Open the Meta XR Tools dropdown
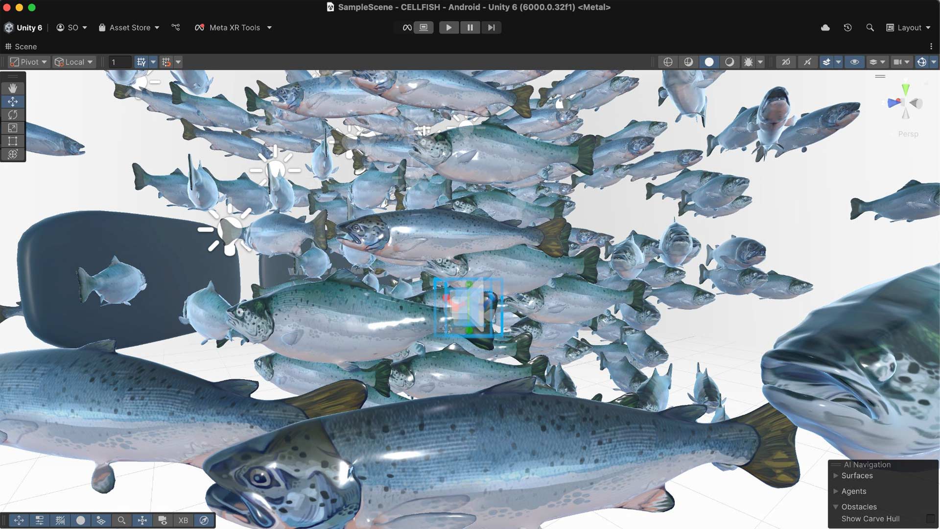 click(x=234, y=27)
